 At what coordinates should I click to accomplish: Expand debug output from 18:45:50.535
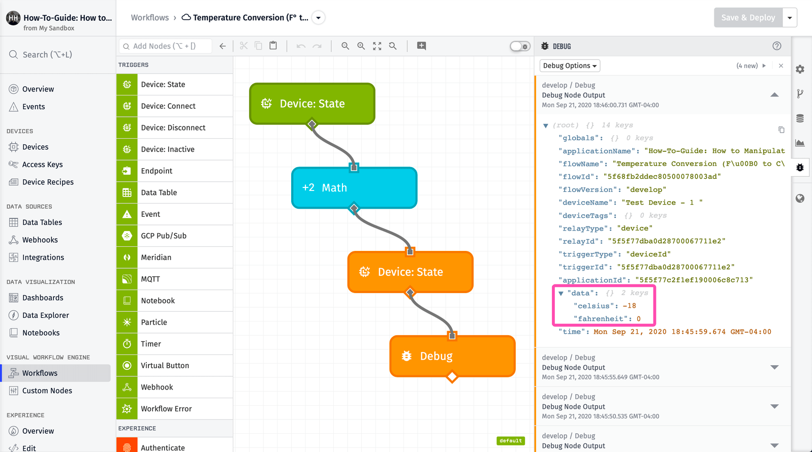pos(774,406)
